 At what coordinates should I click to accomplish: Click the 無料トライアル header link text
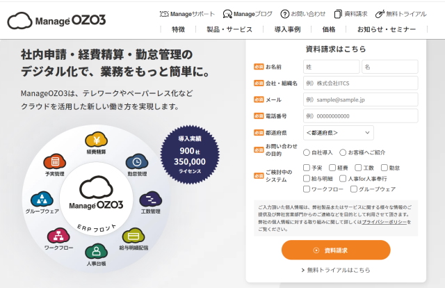[x=406, y=14]
